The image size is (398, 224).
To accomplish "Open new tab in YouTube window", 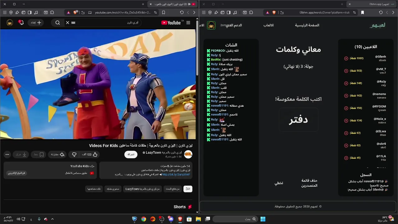I will [x=143, y=4].
